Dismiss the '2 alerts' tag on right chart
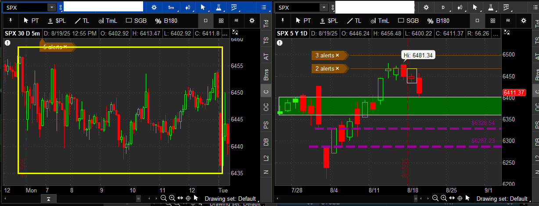Image resolution: width=539 pixels, height=206 pixels. (x=338, y=68)
